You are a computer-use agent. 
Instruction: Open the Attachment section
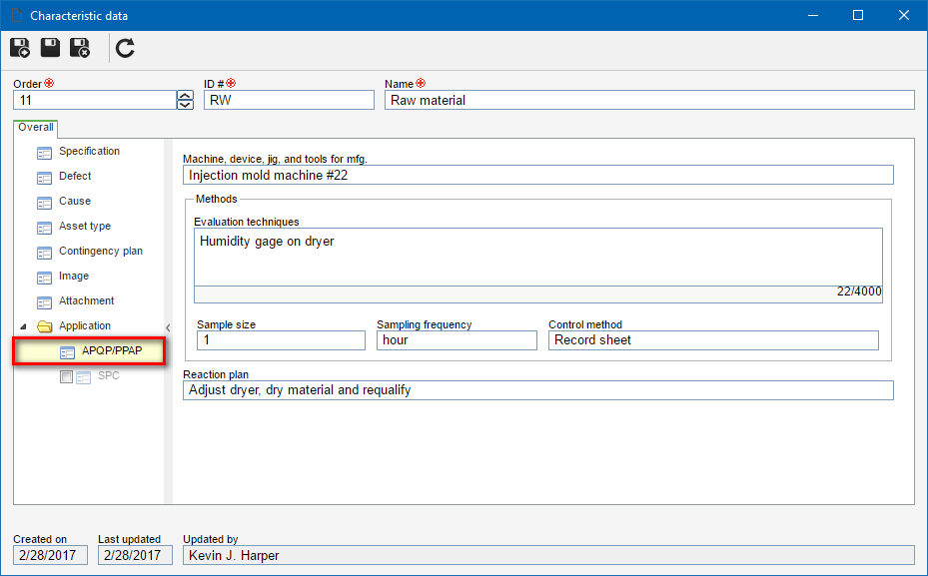click(x=87, y=300)
